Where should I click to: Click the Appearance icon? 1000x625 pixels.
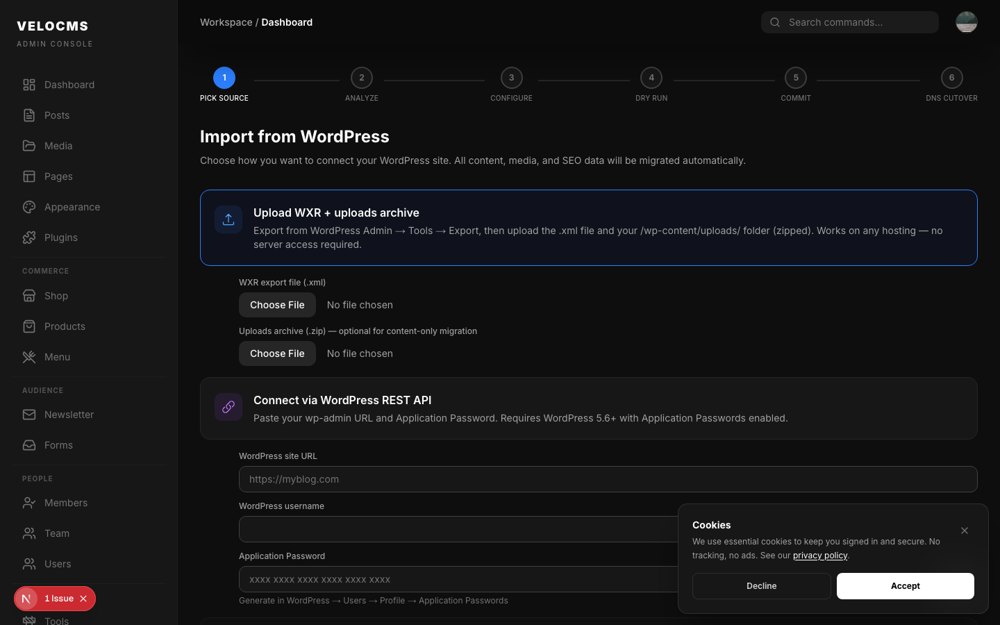(x=28, y=207)
